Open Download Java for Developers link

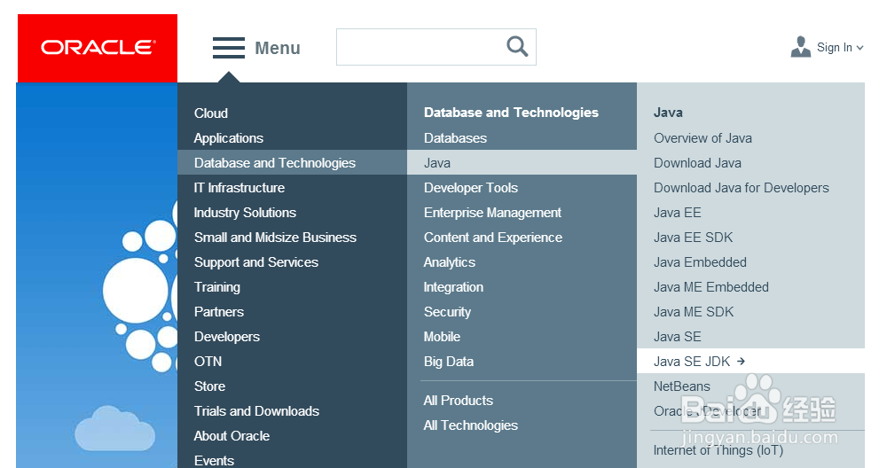coord(741,188)
